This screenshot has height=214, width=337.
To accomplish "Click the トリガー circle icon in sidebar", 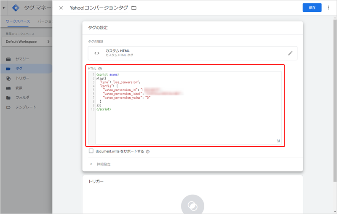I will click(x=8, y=79).
